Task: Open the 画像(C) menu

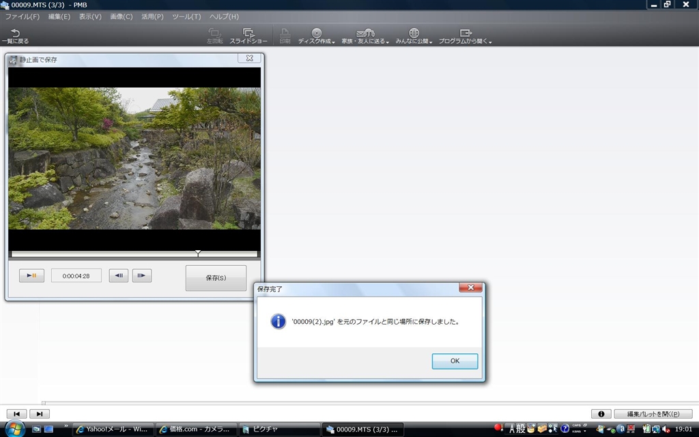Action: tap(122, 16)
